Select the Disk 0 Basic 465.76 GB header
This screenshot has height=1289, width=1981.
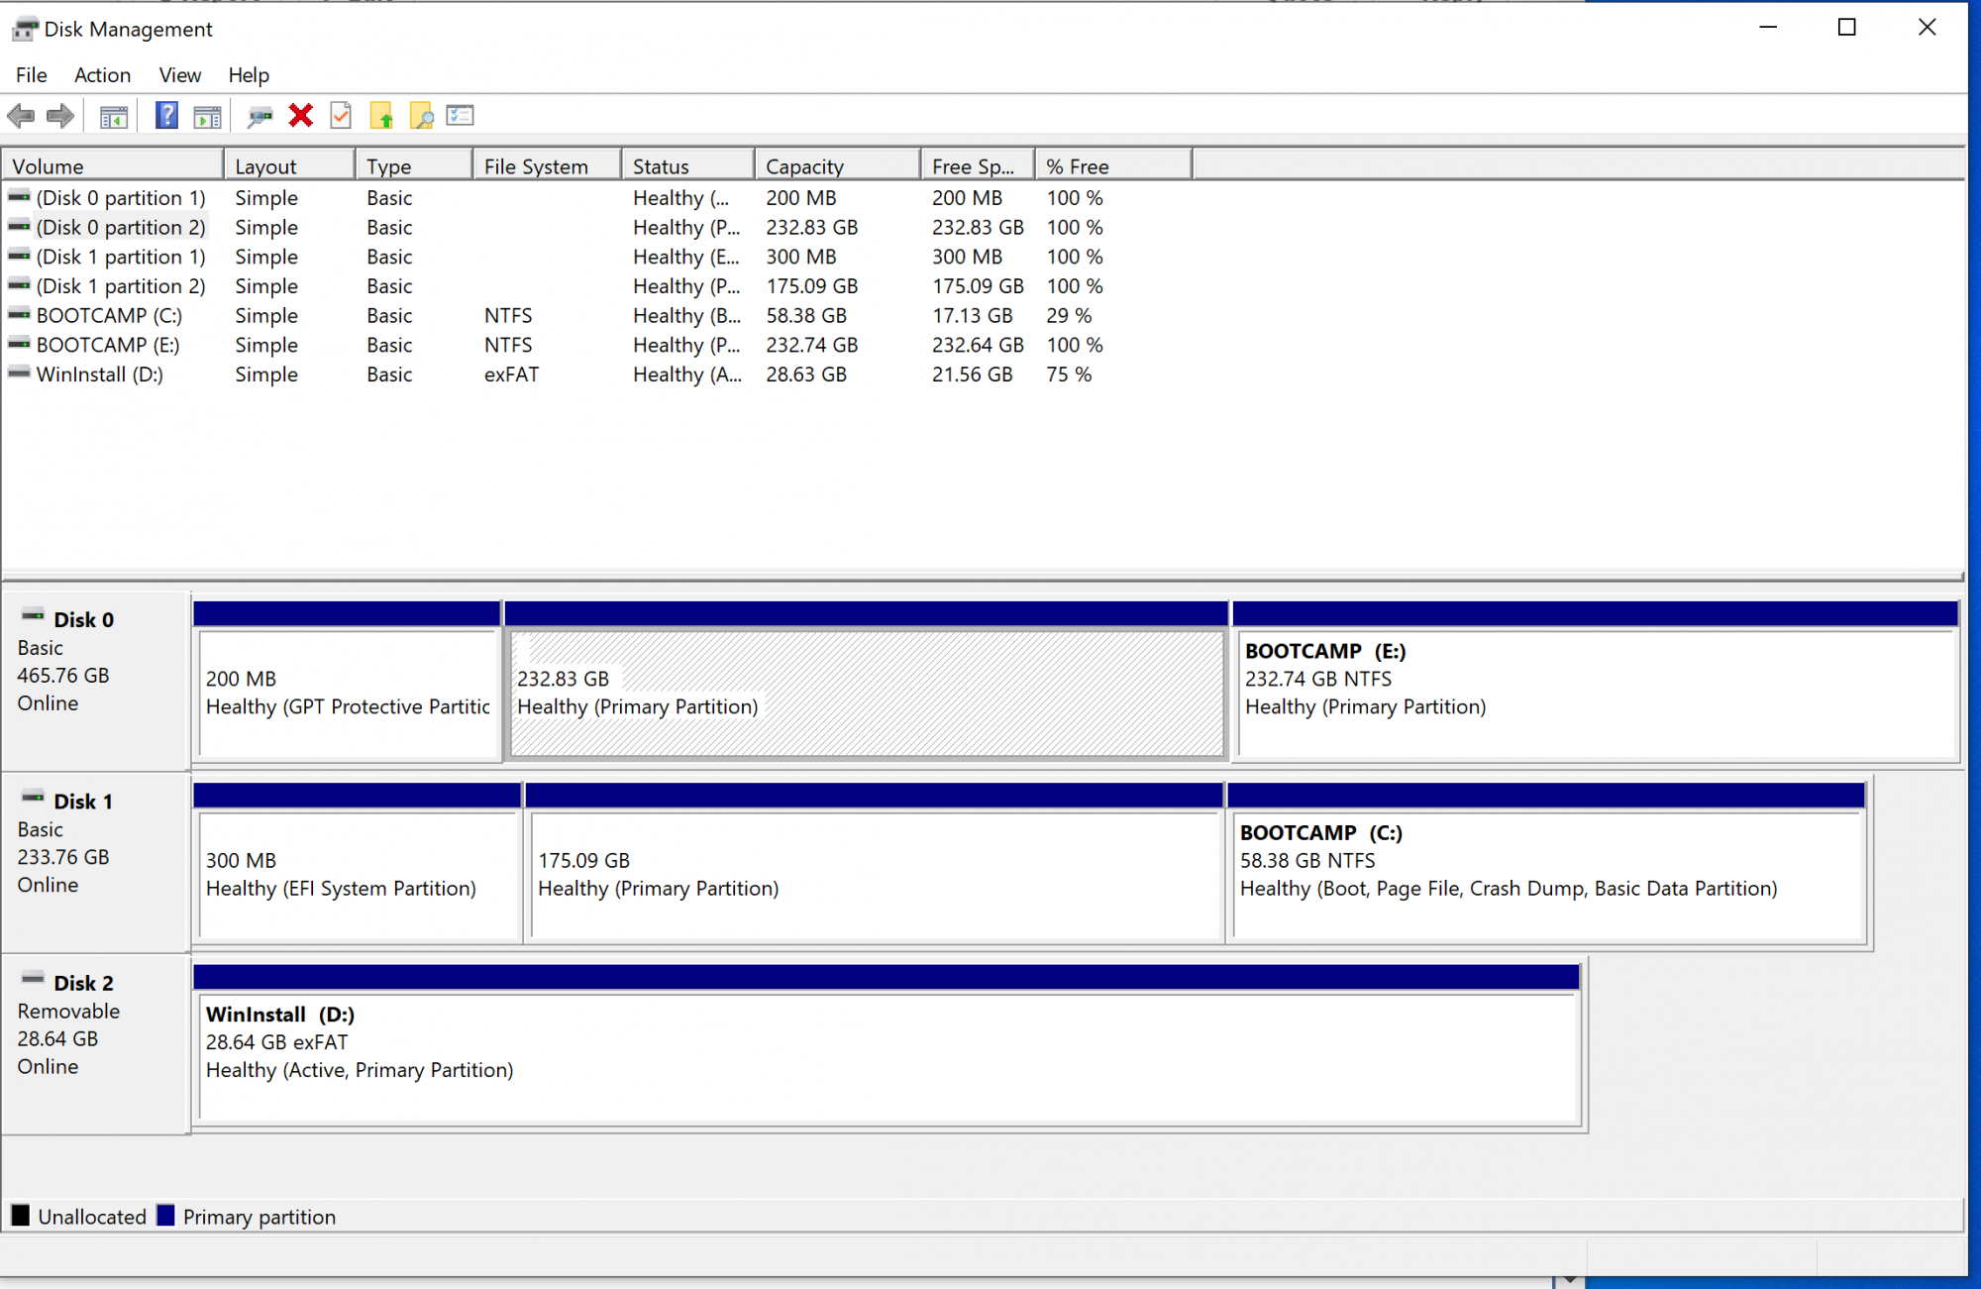click(x=96, y=682)
